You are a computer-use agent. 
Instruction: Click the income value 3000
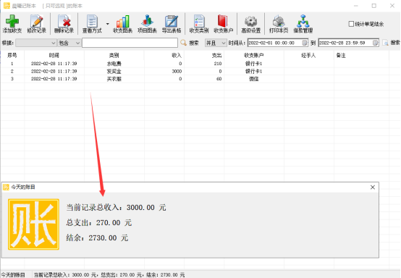tap(177, 72)
